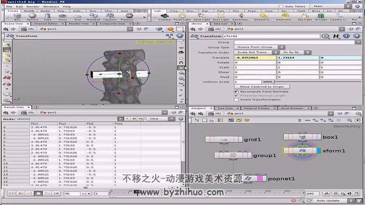Select the Box shelf tool
The height and width of the screenshot is (205, 365).
pyautogui.click(x=17, y=17)
